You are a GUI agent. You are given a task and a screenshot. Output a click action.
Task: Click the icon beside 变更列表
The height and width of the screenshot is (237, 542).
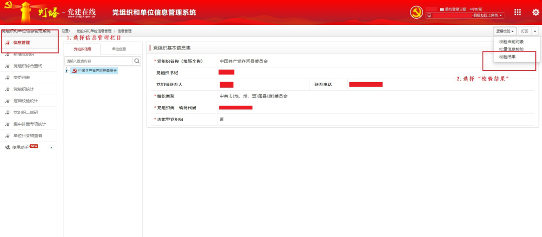[7, 78]
